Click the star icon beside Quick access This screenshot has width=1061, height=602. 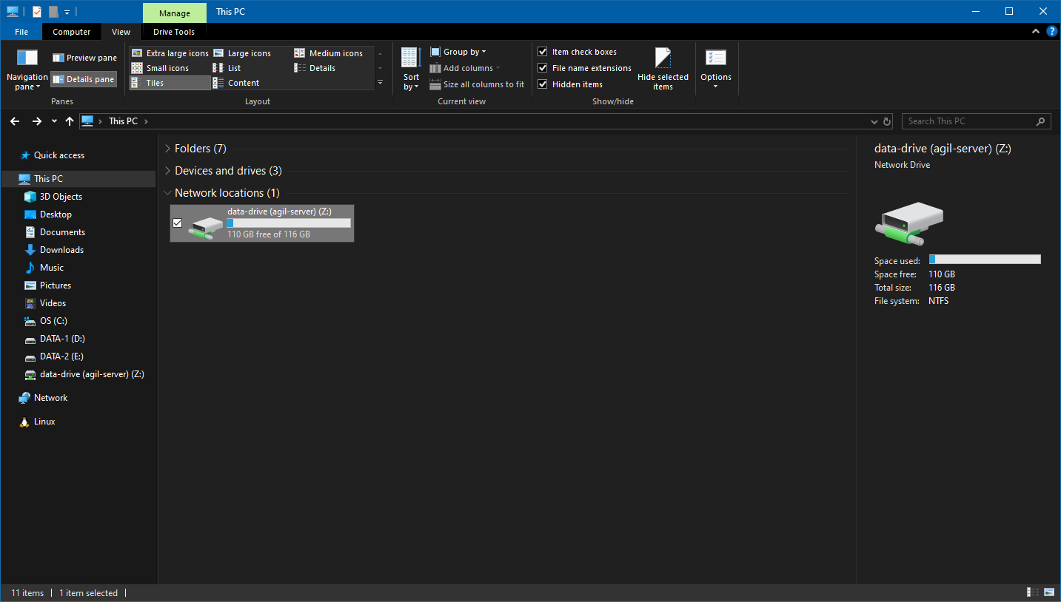pos(25,155)
